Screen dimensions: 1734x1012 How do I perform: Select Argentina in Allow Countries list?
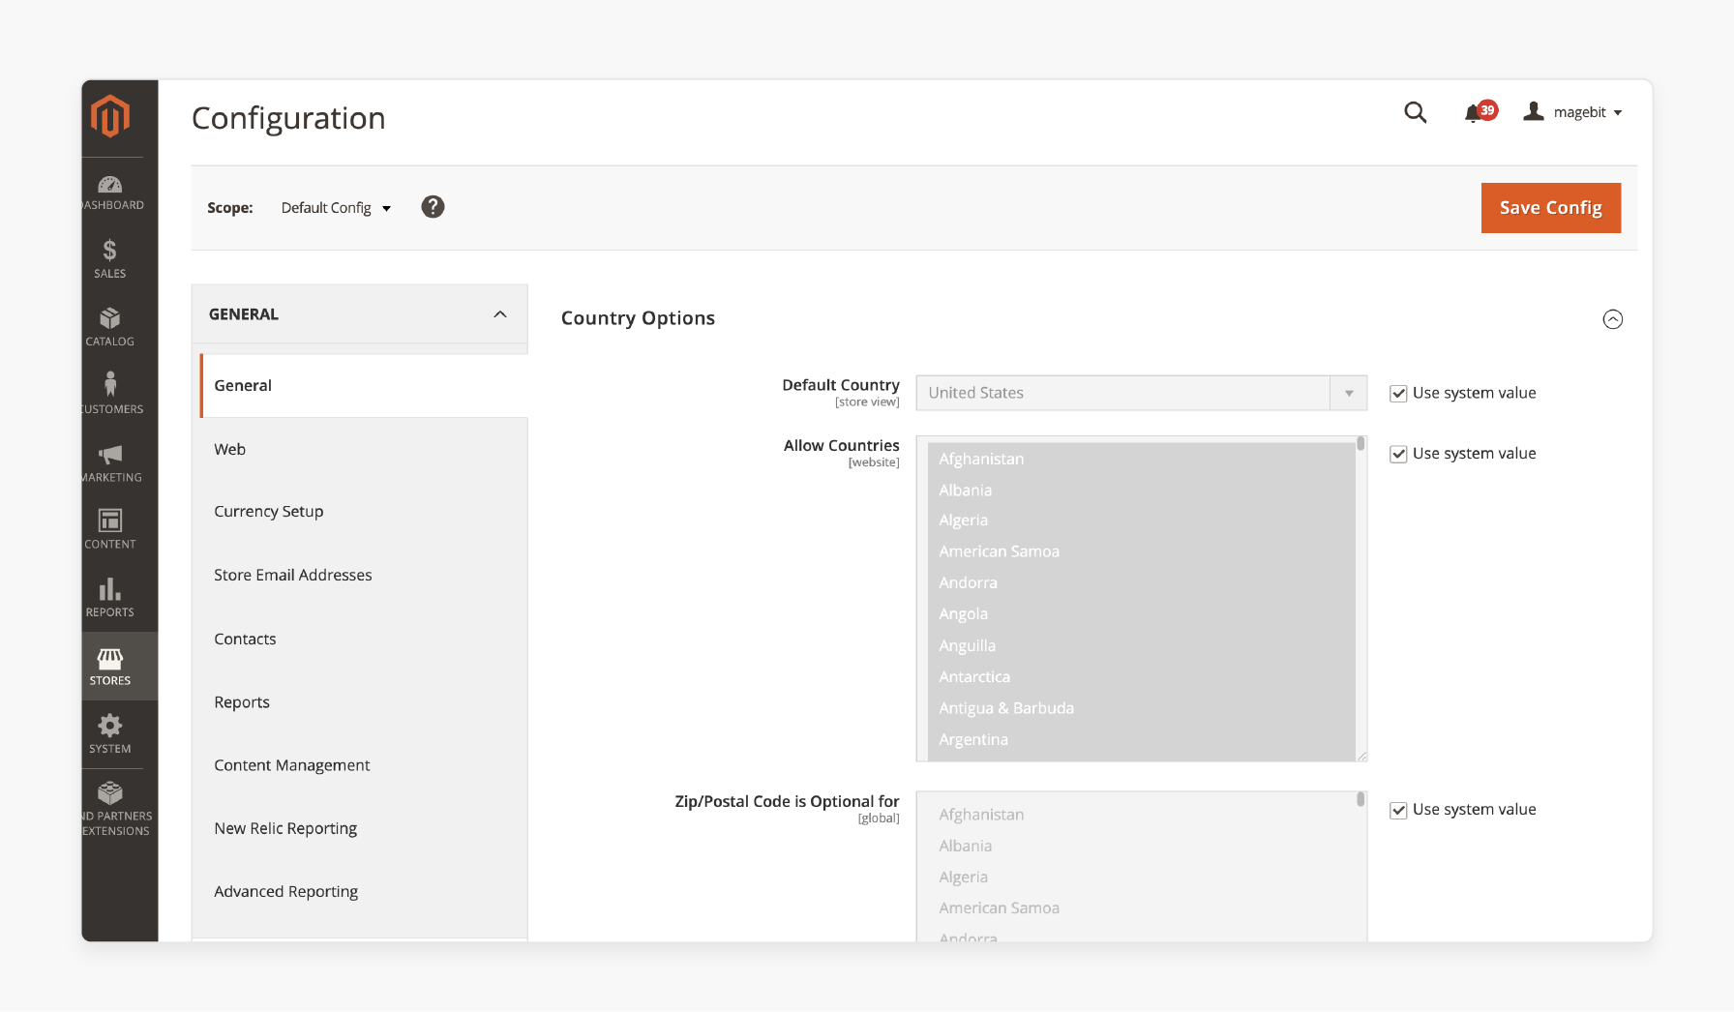[1142, 739]
